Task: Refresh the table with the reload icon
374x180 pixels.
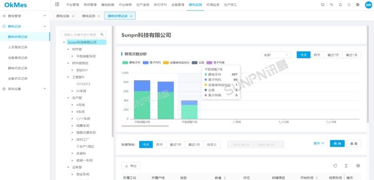Action: (x=335, y=166)
